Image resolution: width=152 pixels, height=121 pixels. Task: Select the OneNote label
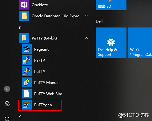point(40,5)
